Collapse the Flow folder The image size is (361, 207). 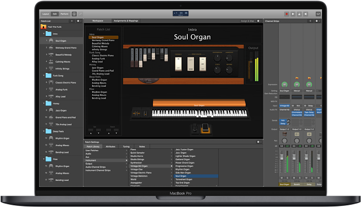[x=44, y=159]
